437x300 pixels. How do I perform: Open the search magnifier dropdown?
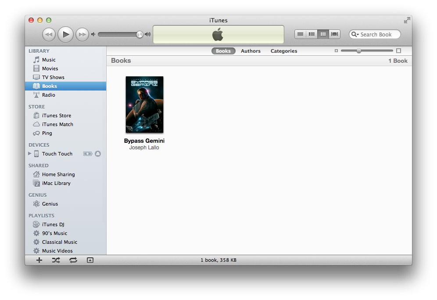355,34
